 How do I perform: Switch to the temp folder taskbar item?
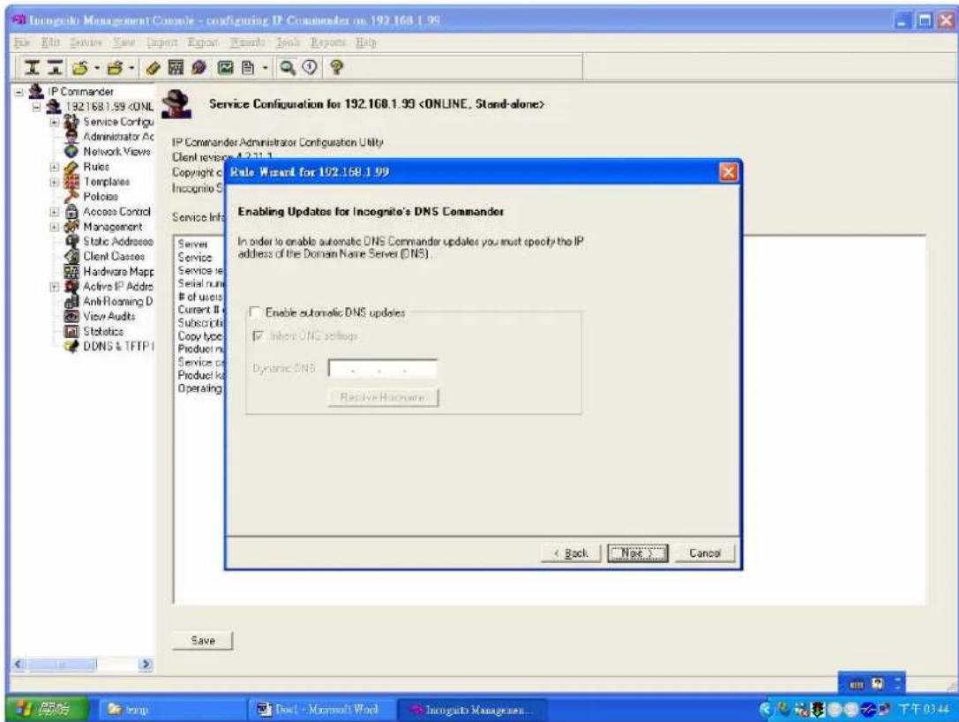click(x=171, y=710)
